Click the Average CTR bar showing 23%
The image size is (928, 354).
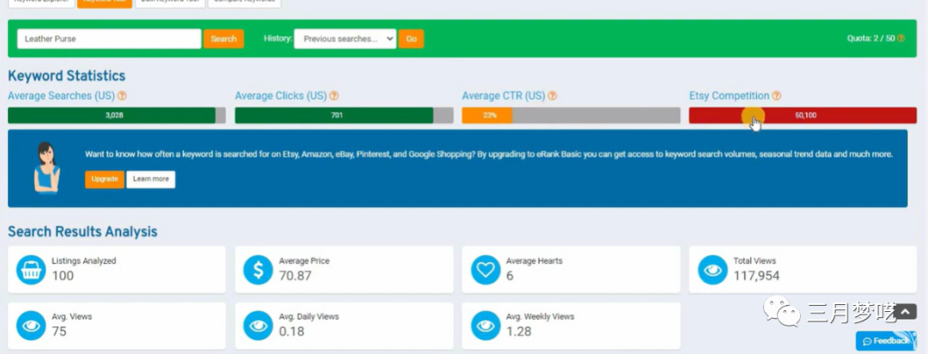(x=571, y=115)
